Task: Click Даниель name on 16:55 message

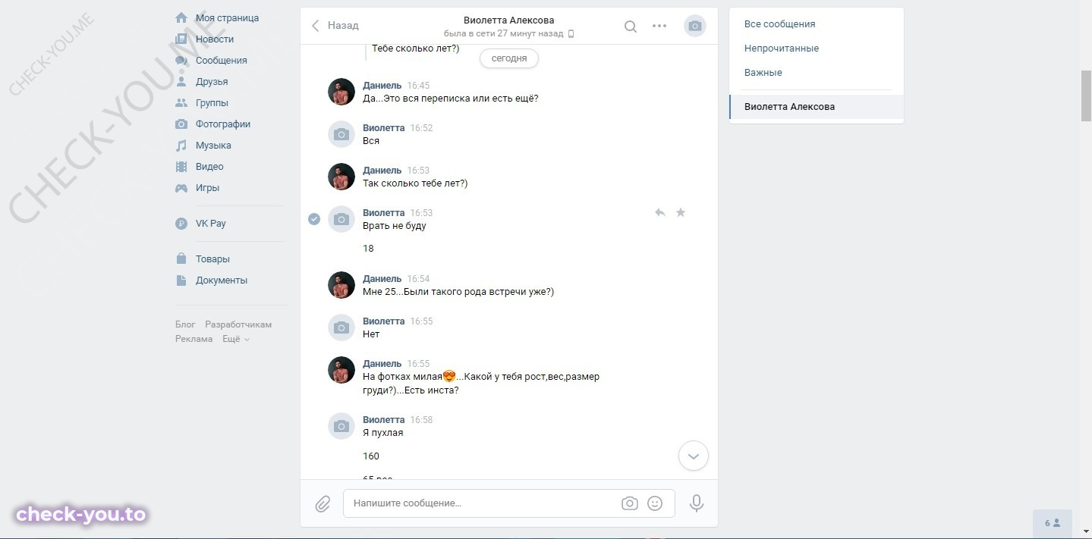Action: click(382, 364)
